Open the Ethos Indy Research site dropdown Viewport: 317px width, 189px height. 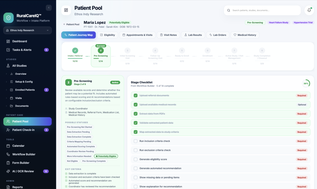[x=28, y=30]
